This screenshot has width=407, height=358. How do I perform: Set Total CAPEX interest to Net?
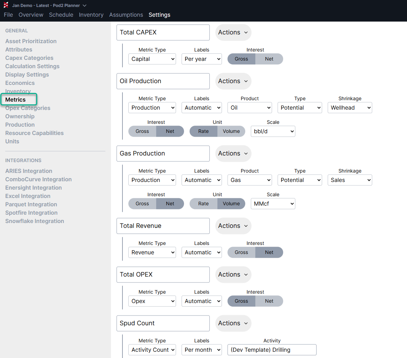tap(269, 59)
